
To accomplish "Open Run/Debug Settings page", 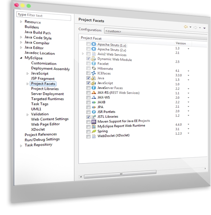I will pyautogui.click(x=42, y=140).
